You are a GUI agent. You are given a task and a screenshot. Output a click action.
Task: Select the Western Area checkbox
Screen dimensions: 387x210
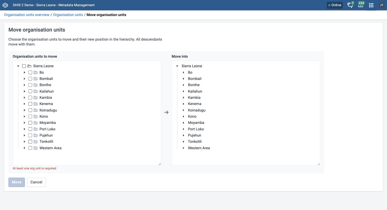tap(30, 148)
